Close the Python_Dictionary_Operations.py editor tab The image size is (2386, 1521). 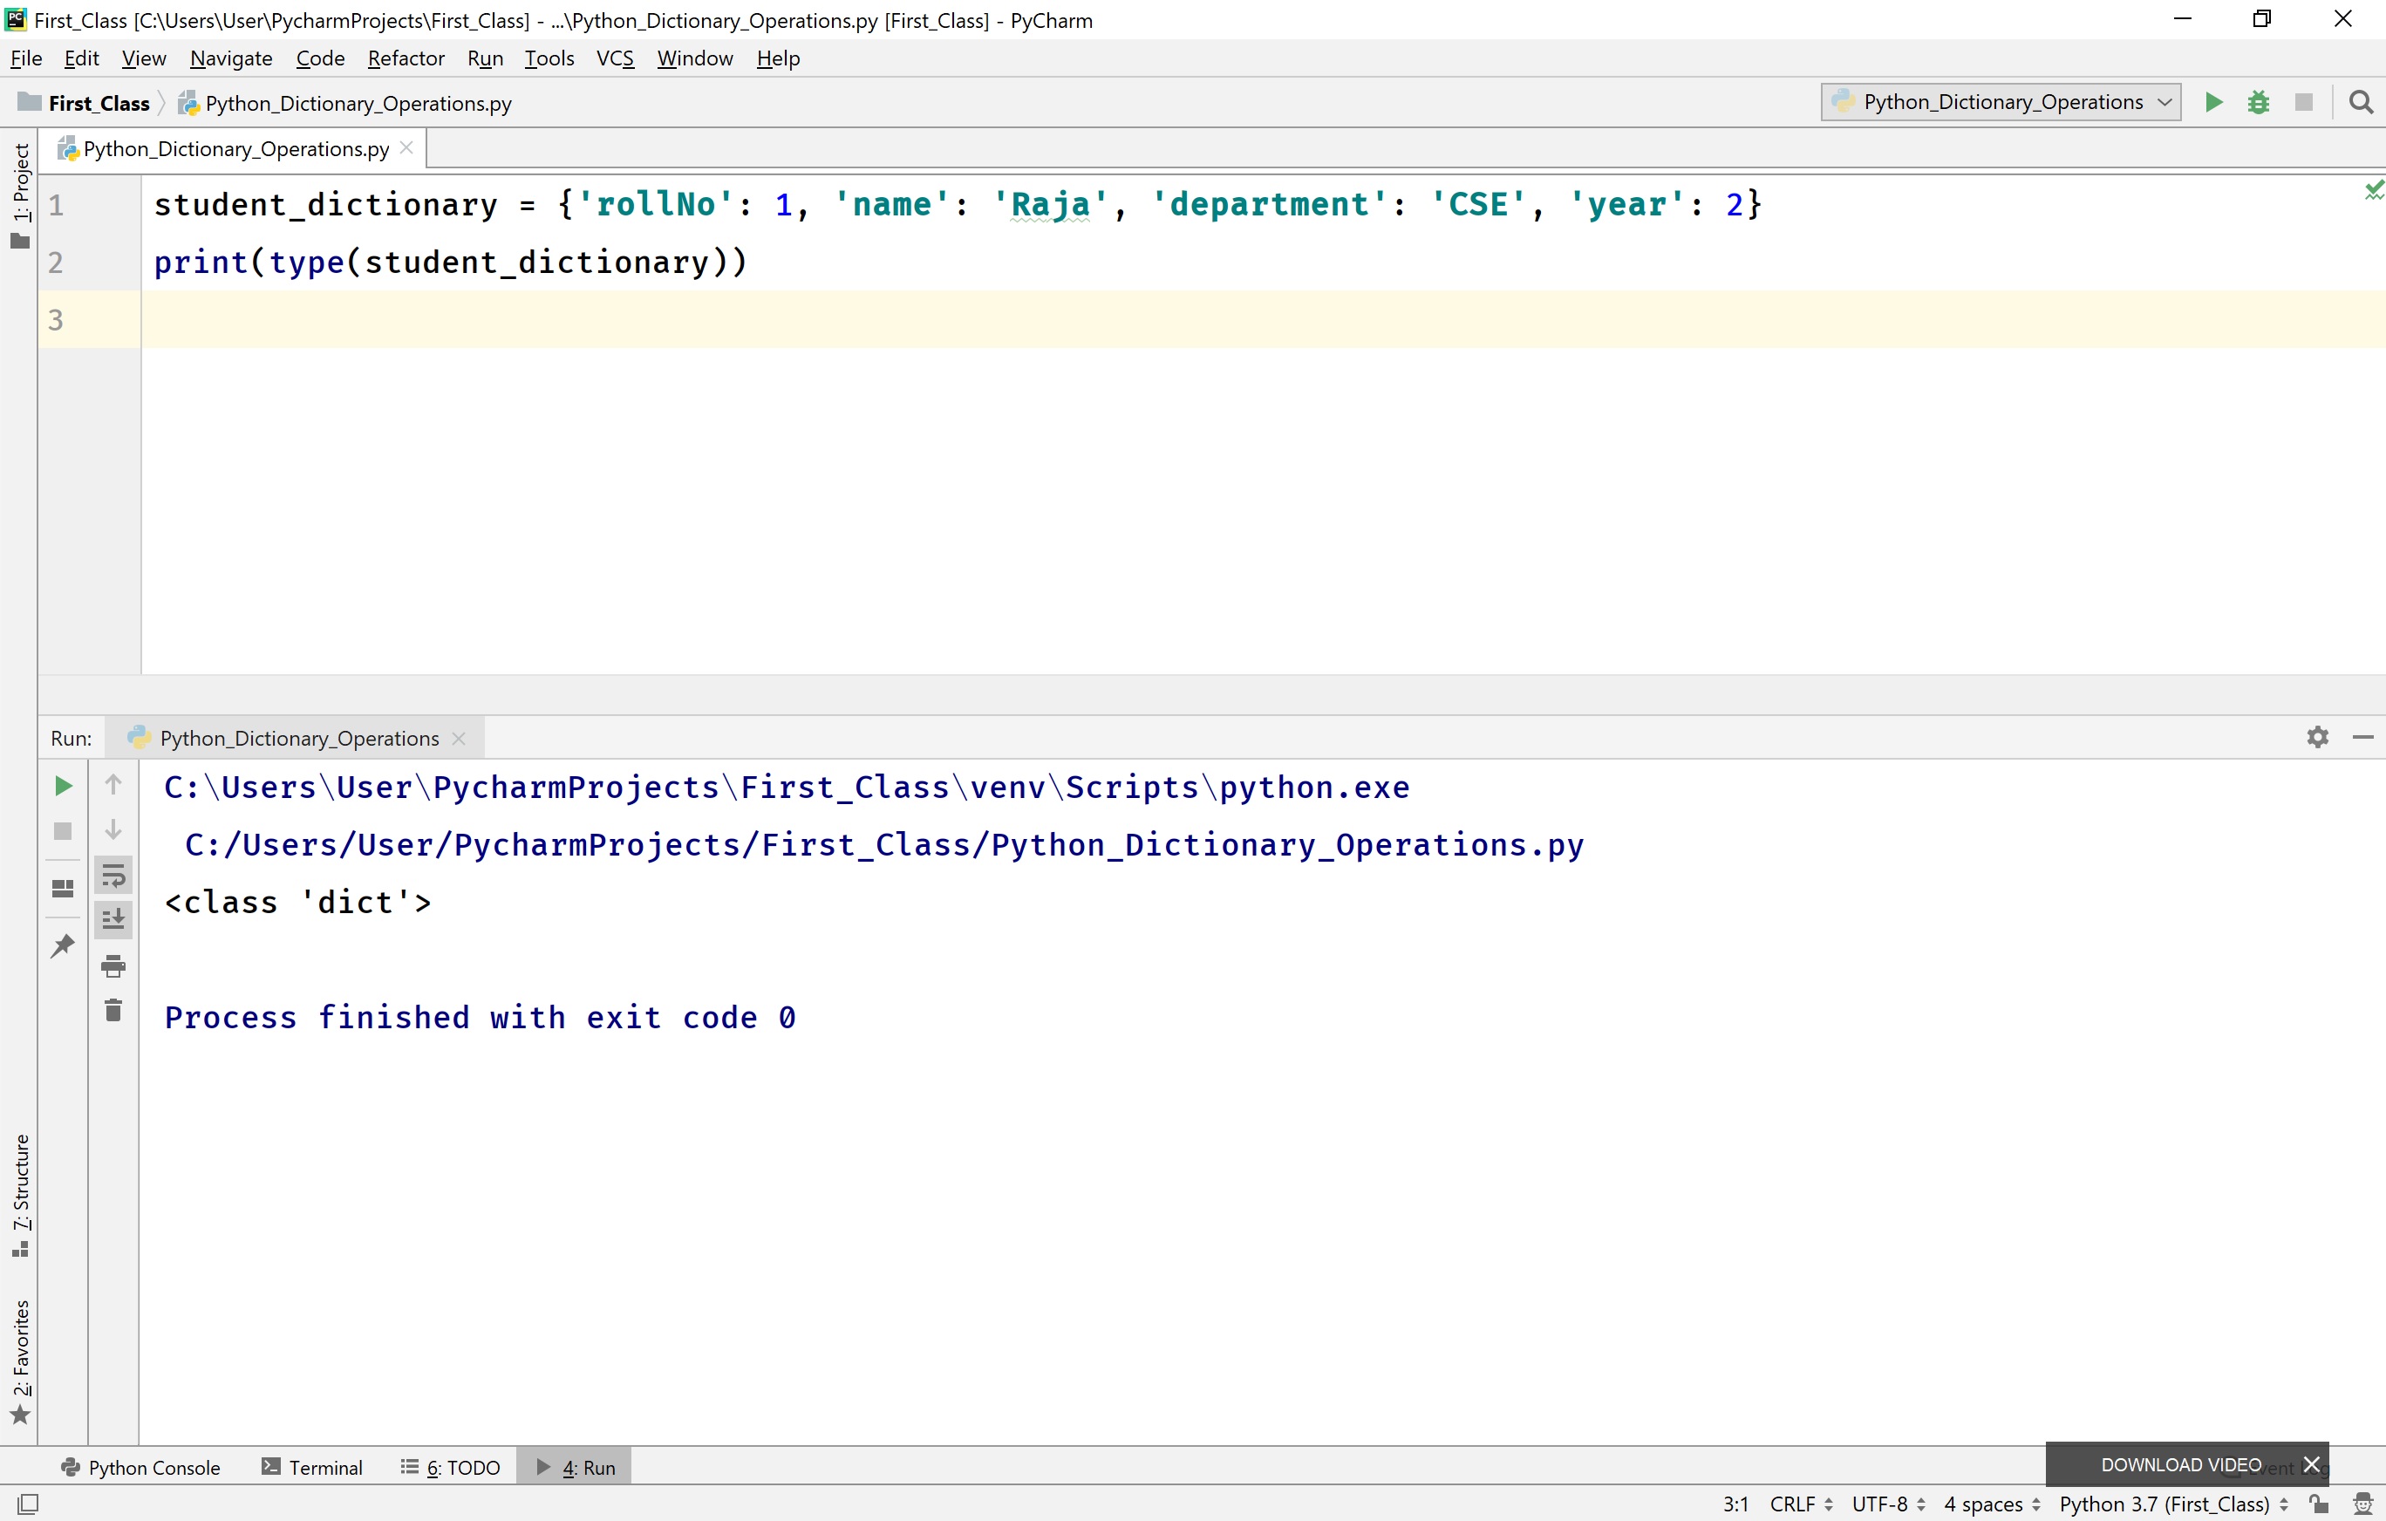[x=406, y=147]
